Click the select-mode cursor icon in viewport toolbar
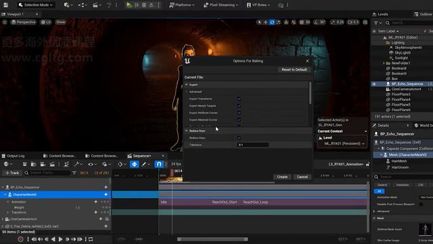 259,22
